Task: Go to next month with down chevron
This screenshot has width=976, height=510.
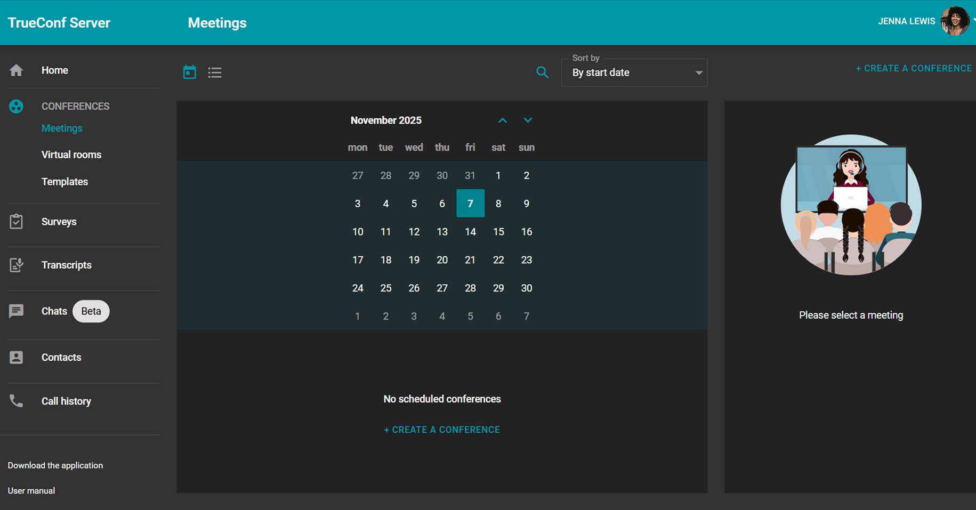Action: [x=528, y=120]
